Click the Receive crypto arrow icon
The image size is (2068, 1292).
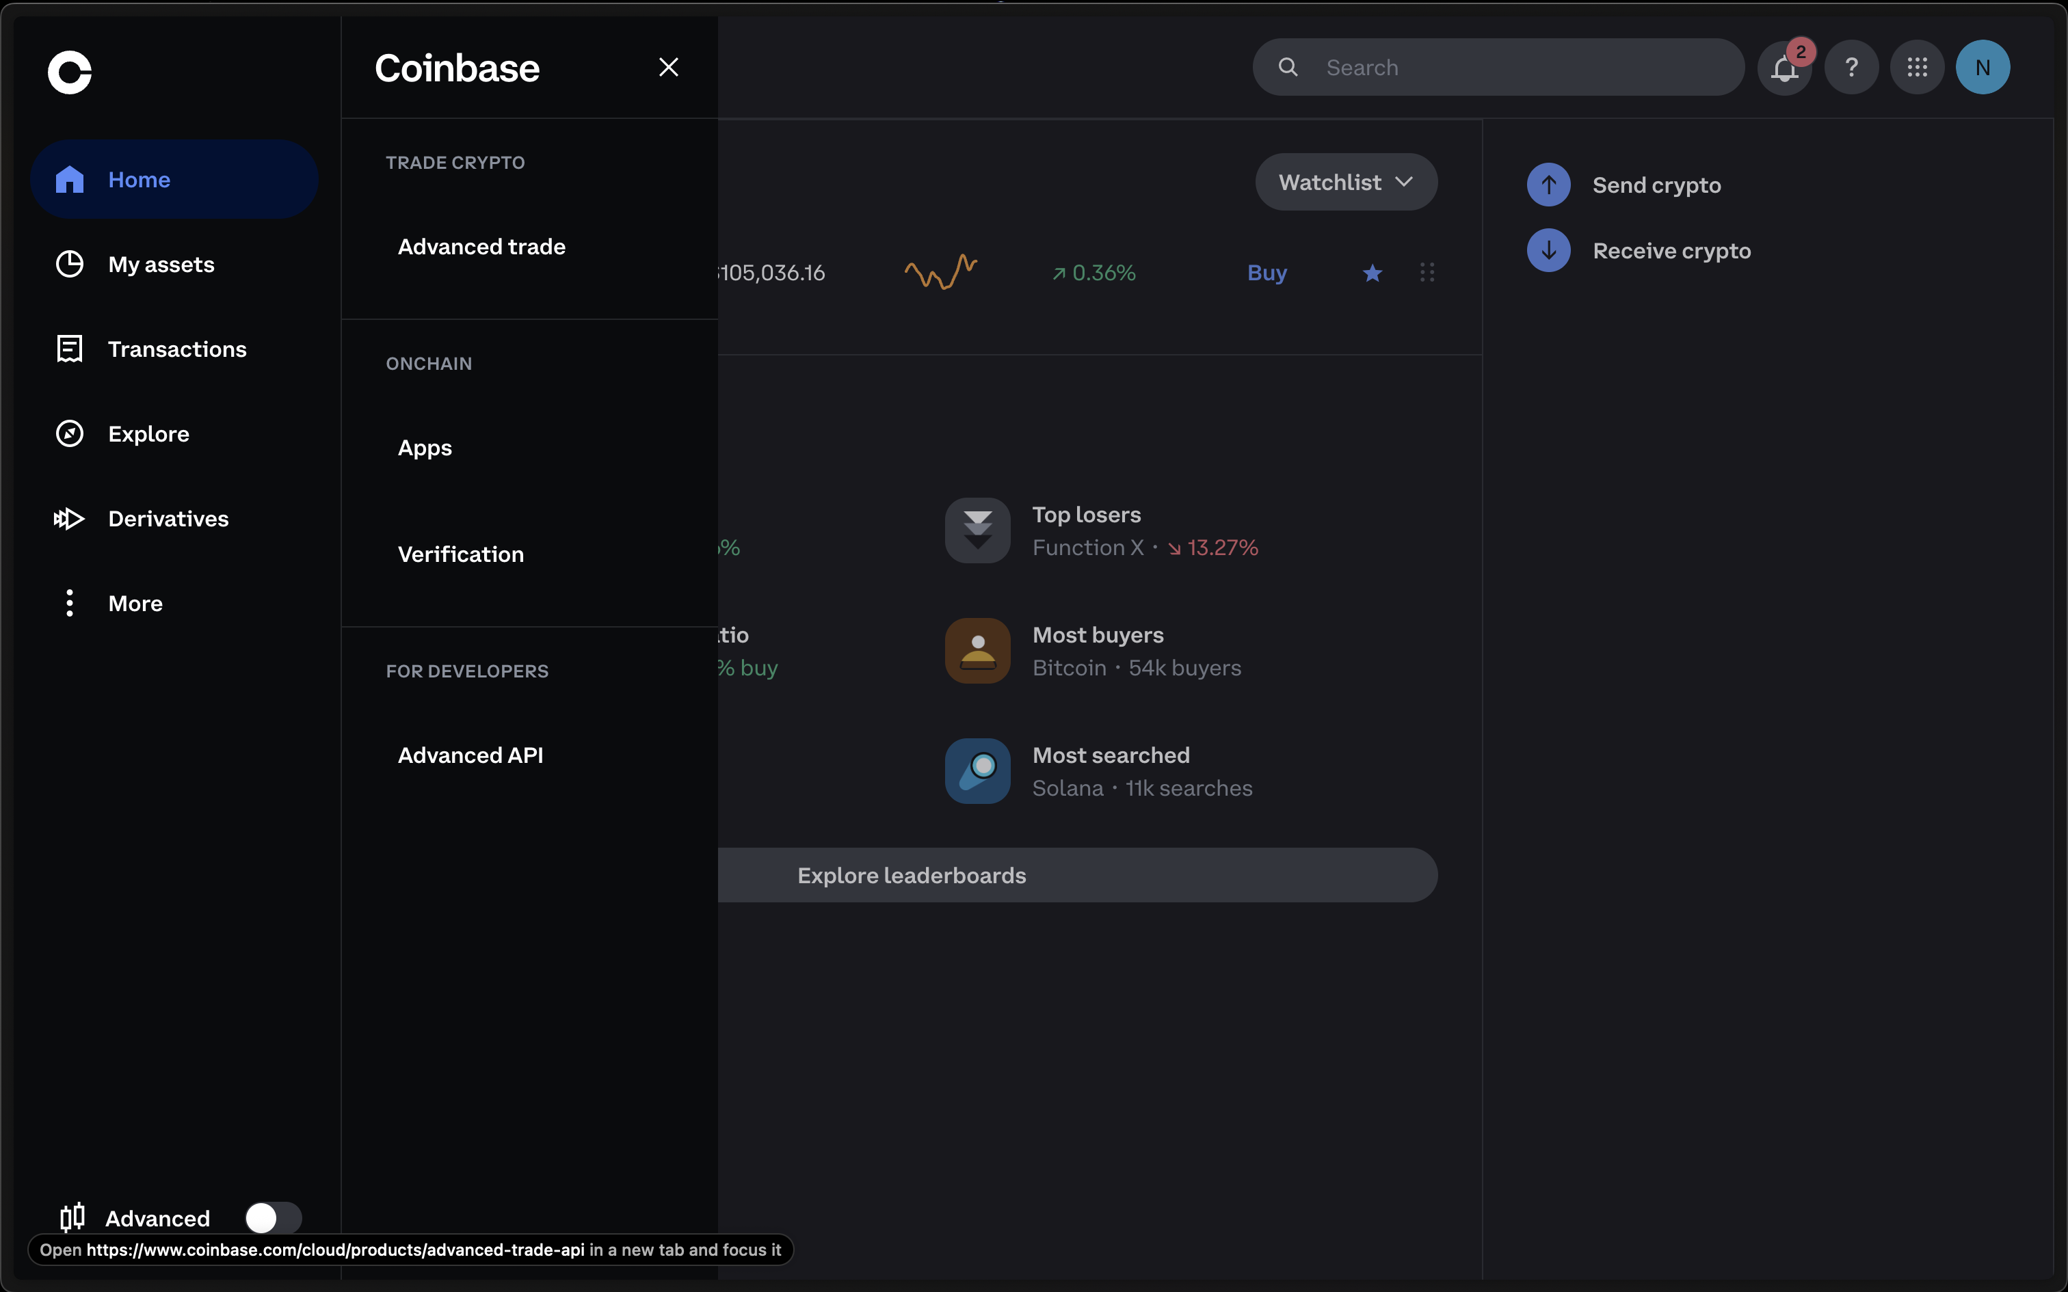click(1548, 250)
